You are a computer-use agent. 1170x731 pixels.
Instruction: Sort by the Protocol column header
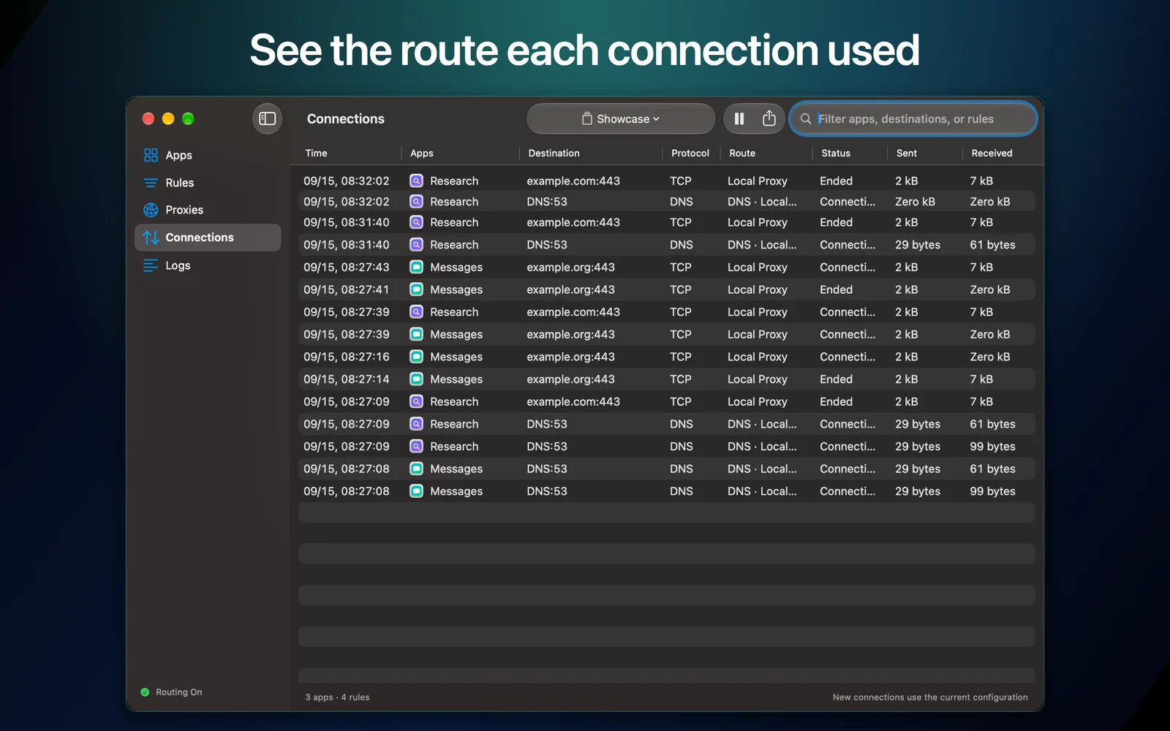690,153
